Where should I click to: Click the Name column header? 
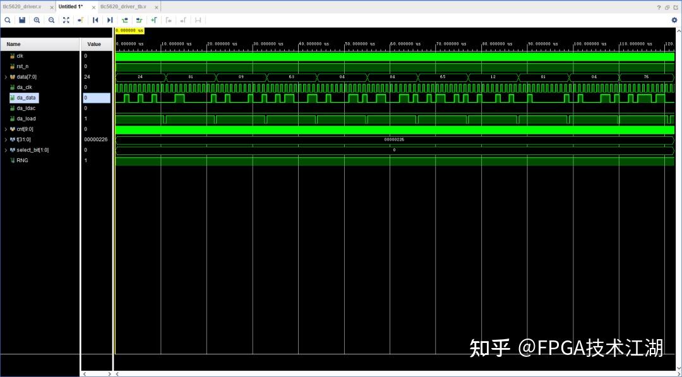coord(40,44)
